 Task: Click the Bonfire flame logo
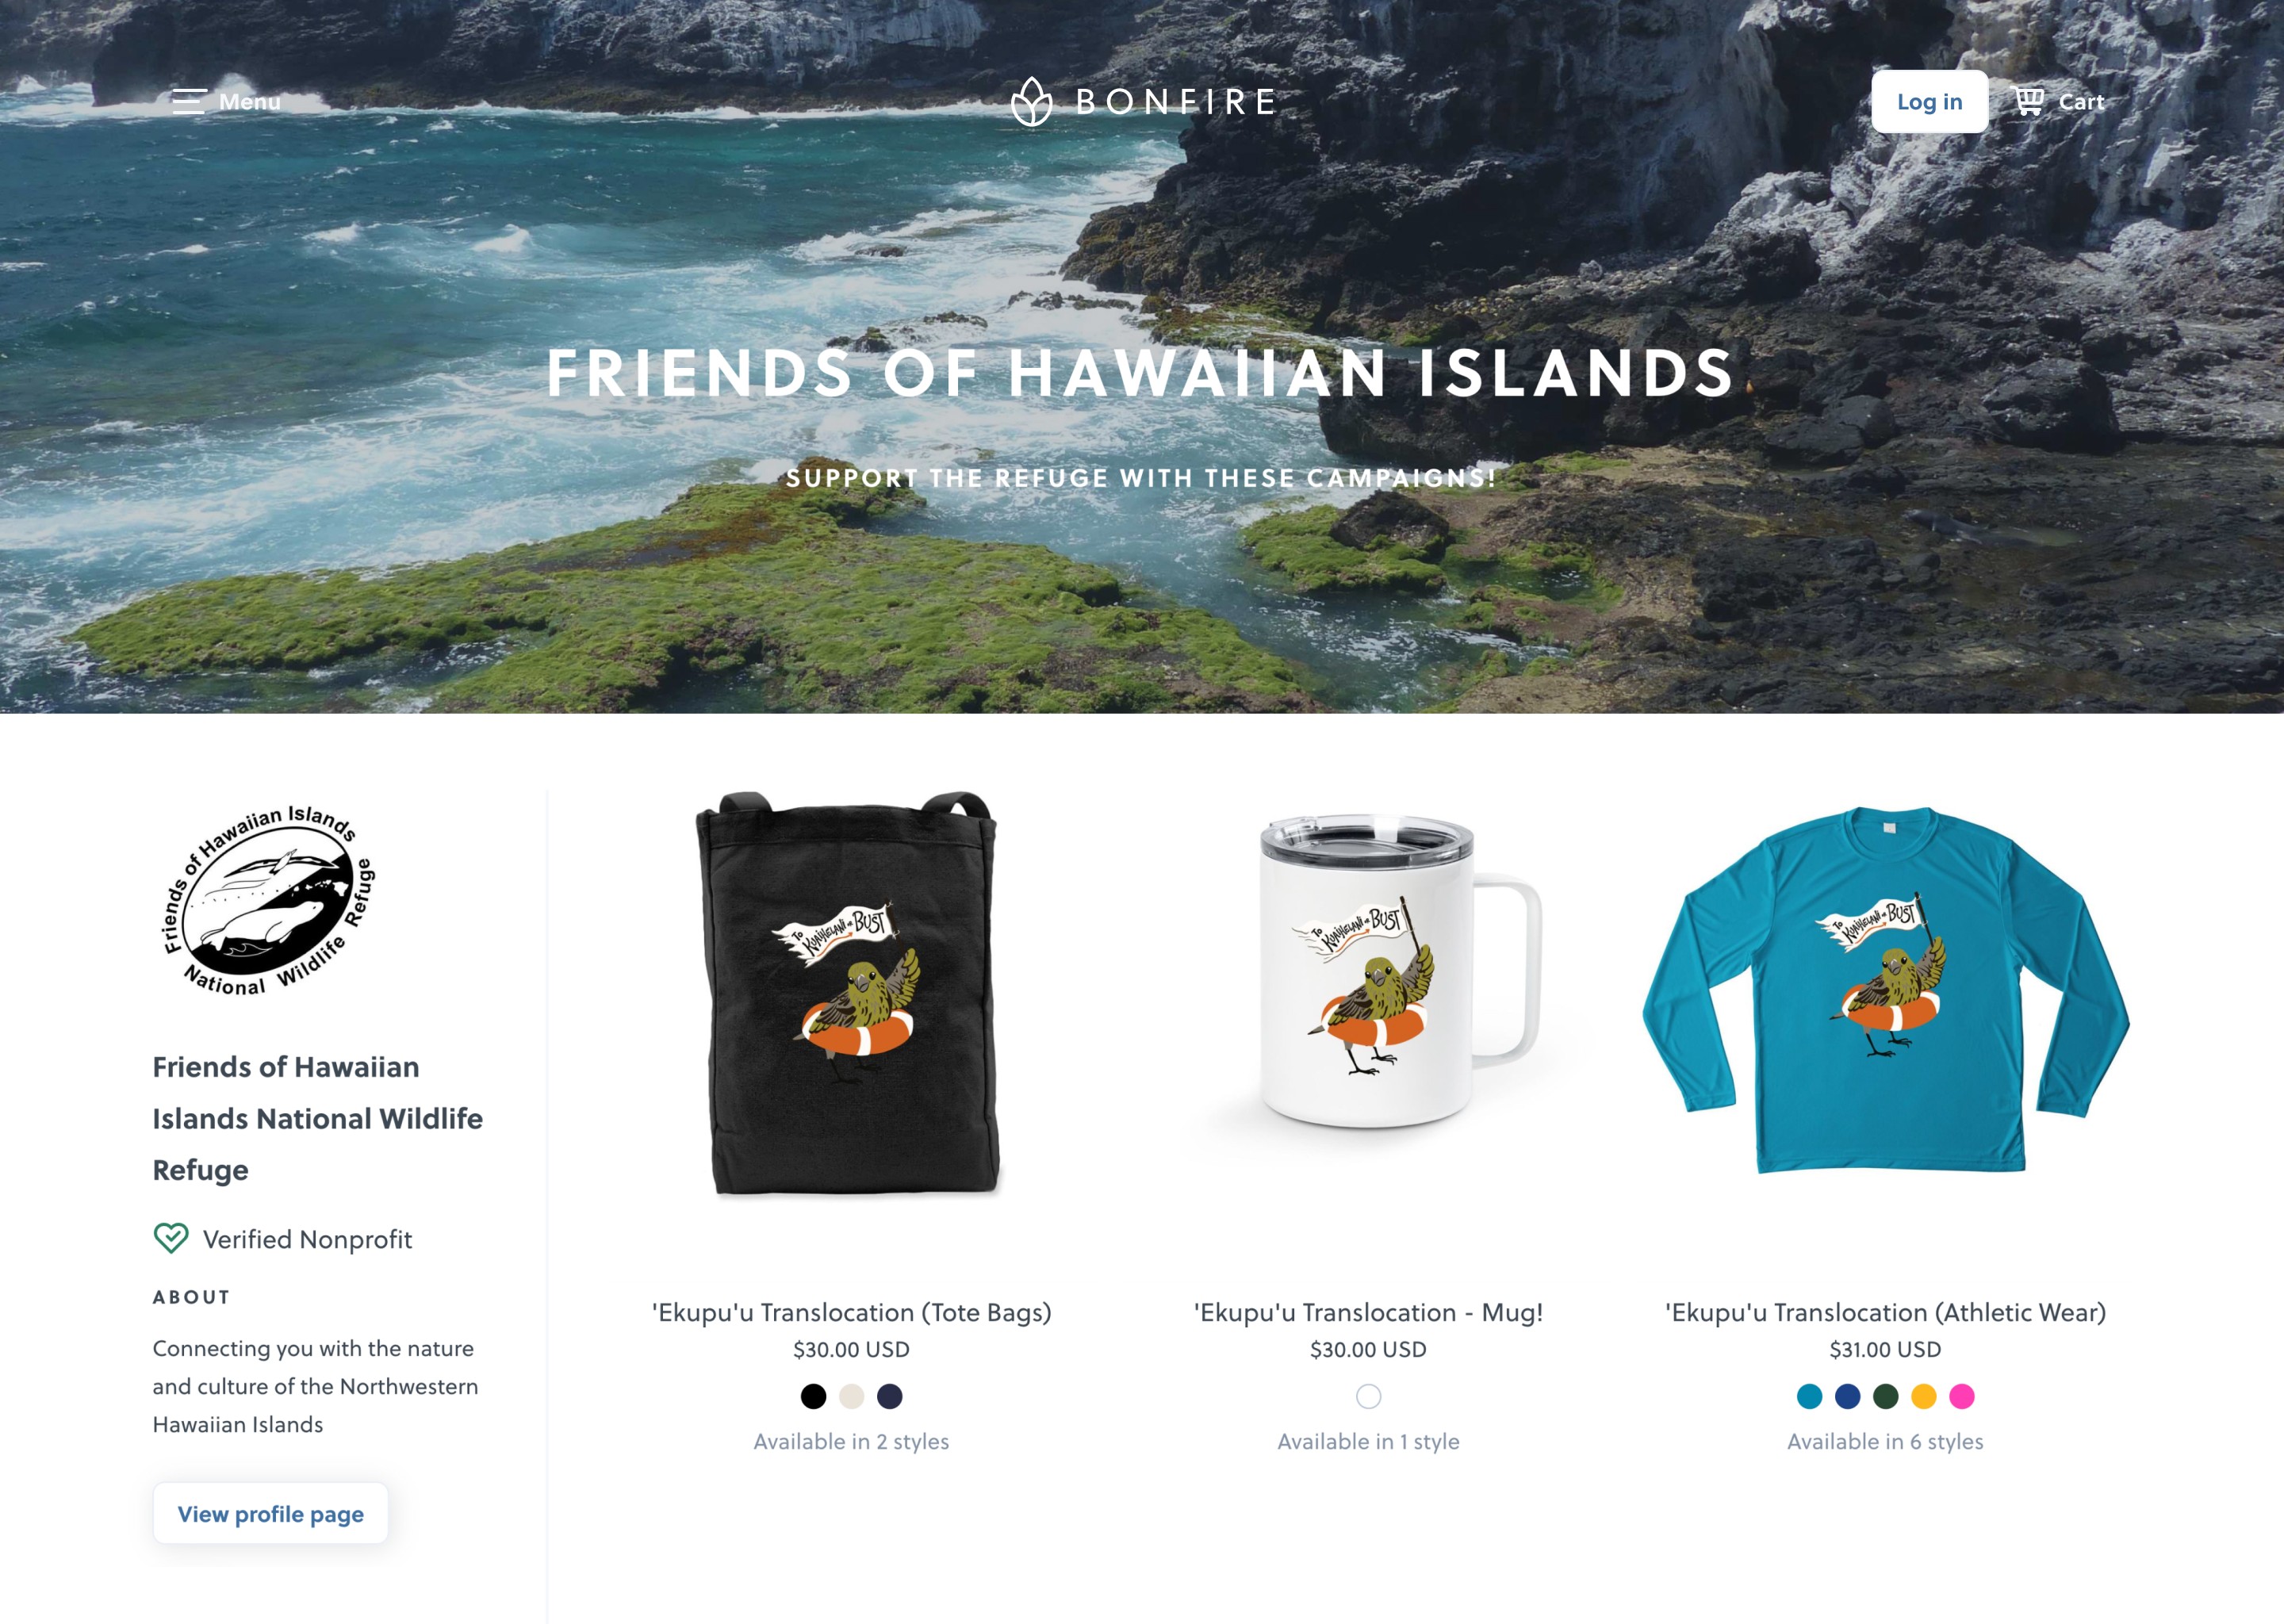tap(1031, 101)
